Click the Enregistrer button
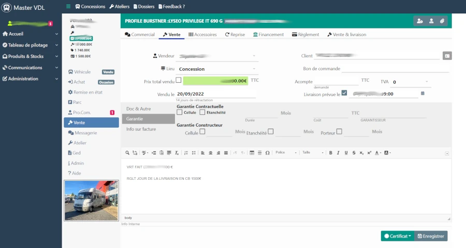 pos(431,236)
